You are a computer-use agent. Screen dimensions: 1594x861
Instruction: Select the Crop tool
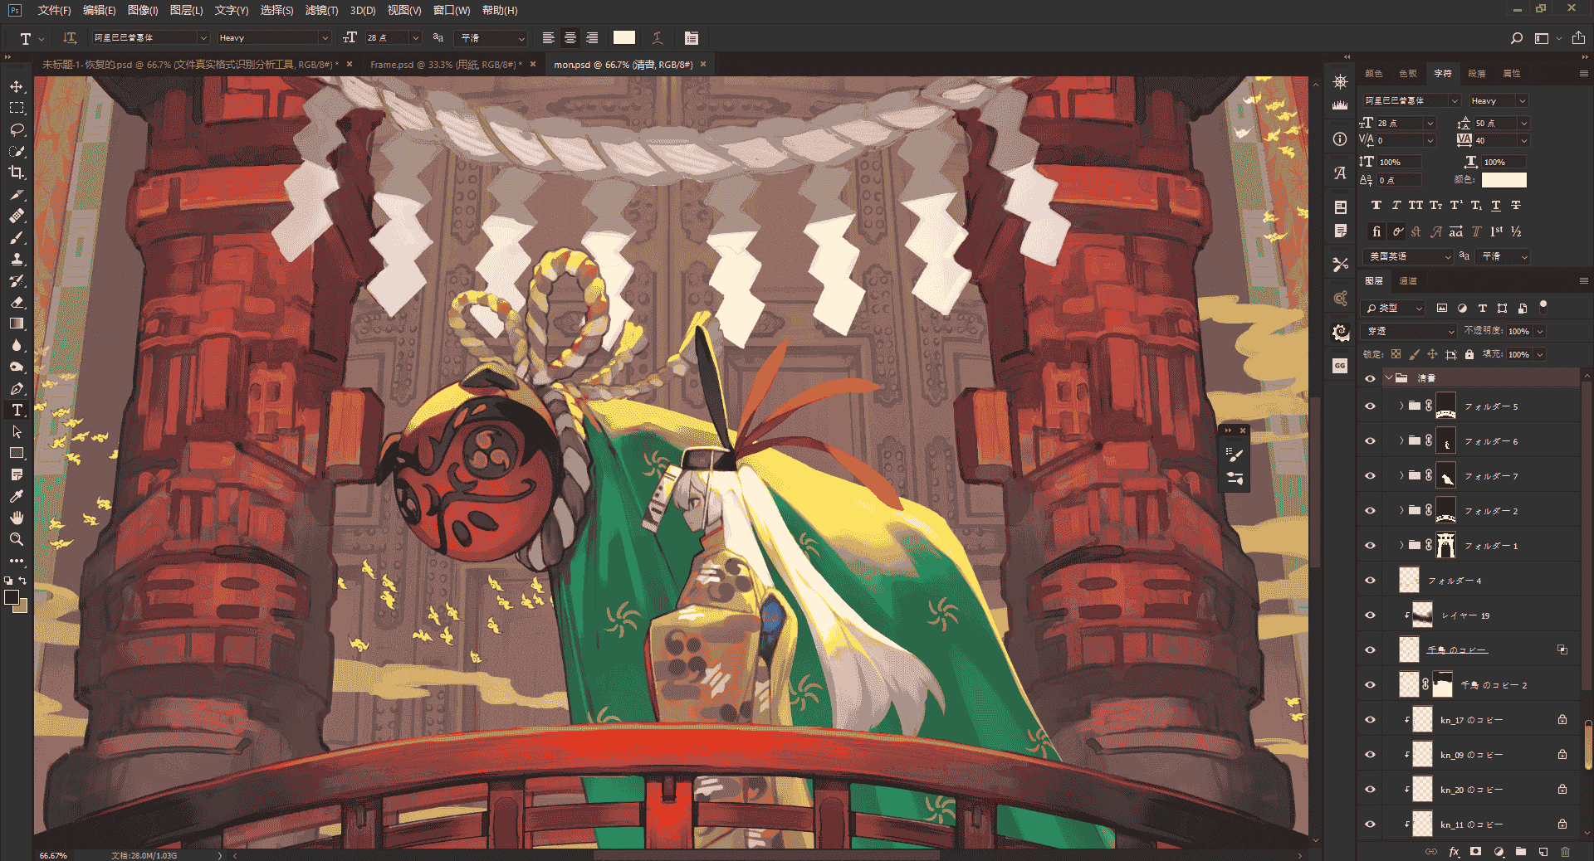pos(17,173)
